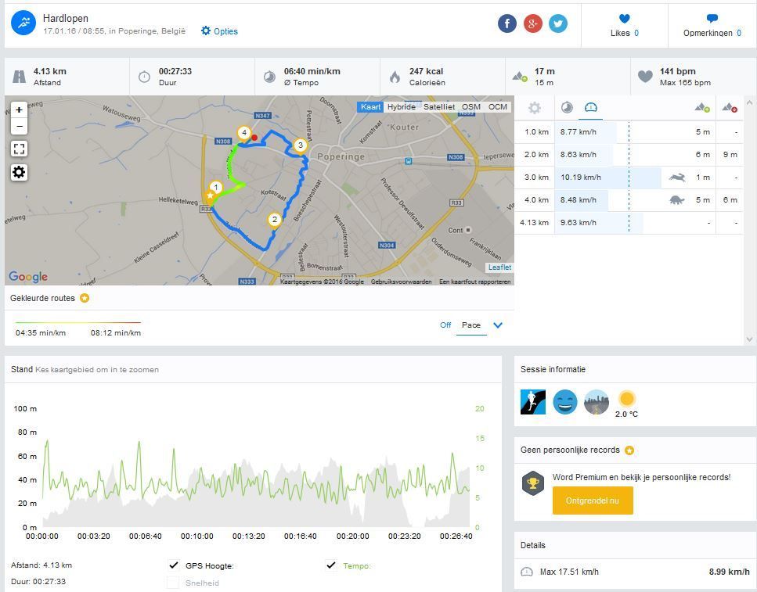The image size is (757, 592).
Task: Zoom in on the map
Action: point(20,110)
